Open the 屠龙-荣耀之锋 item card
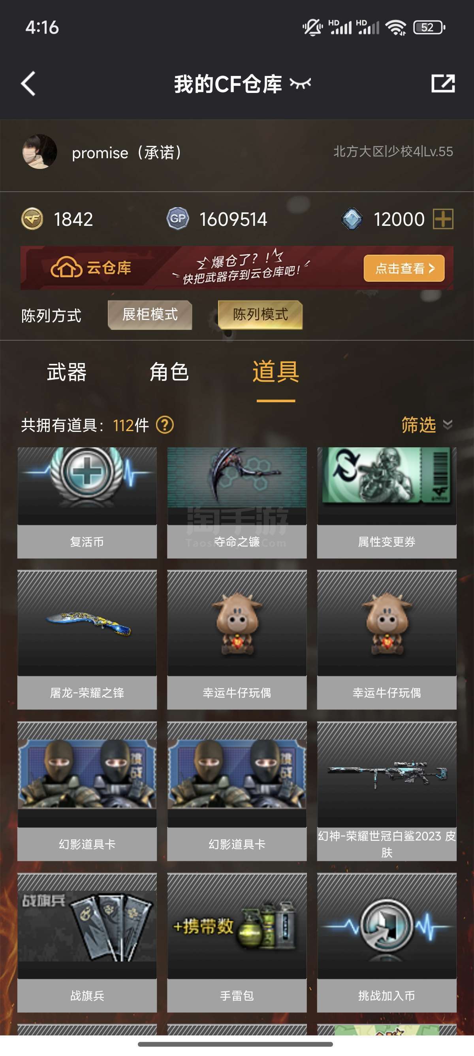This screenshot has width=474, height=1056. tap(87, 640)
